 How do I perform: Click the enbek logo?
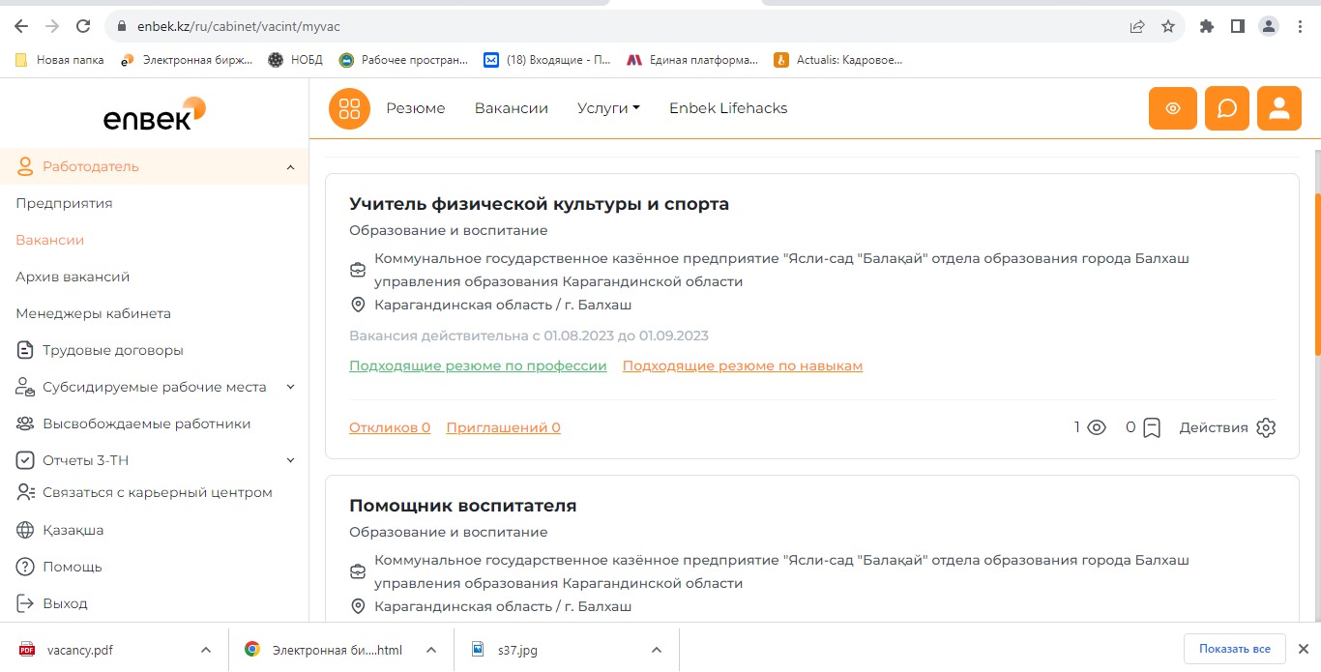(x=155, y=114)
